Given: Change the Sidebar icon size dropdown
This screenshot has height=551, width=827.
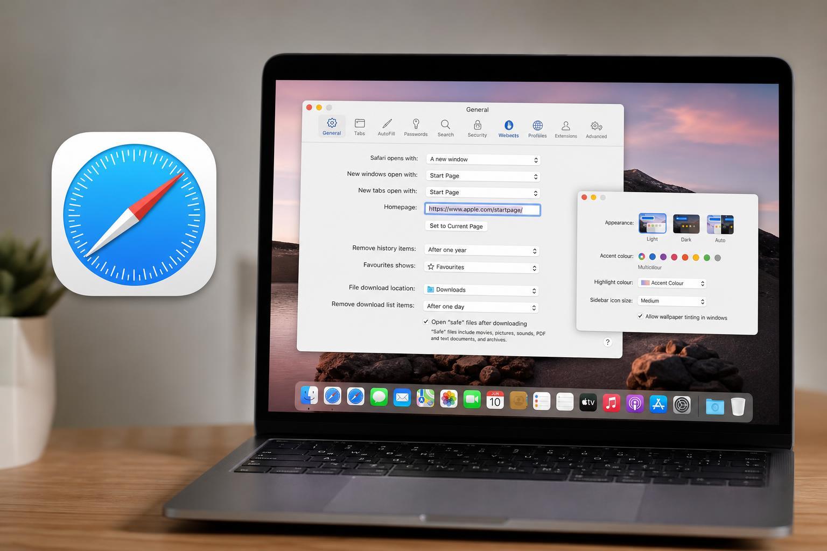Looking at the screenshot, I should pos(672,301).
